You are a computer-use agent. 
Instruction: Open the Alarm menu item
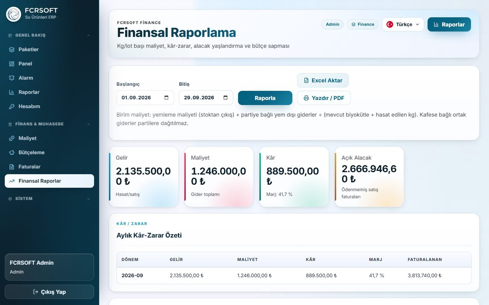point(49,78)
